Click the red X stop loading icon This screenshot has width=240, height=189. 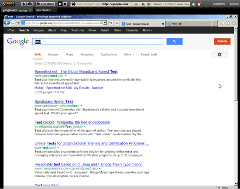(x=117, y=23)
